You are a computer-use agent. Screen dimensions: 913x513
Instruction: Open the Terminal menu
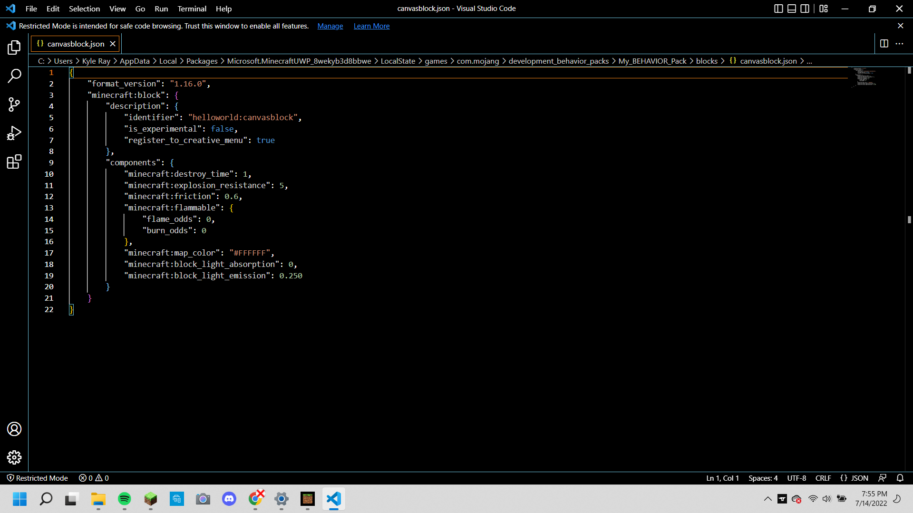(x=192, y=9)
